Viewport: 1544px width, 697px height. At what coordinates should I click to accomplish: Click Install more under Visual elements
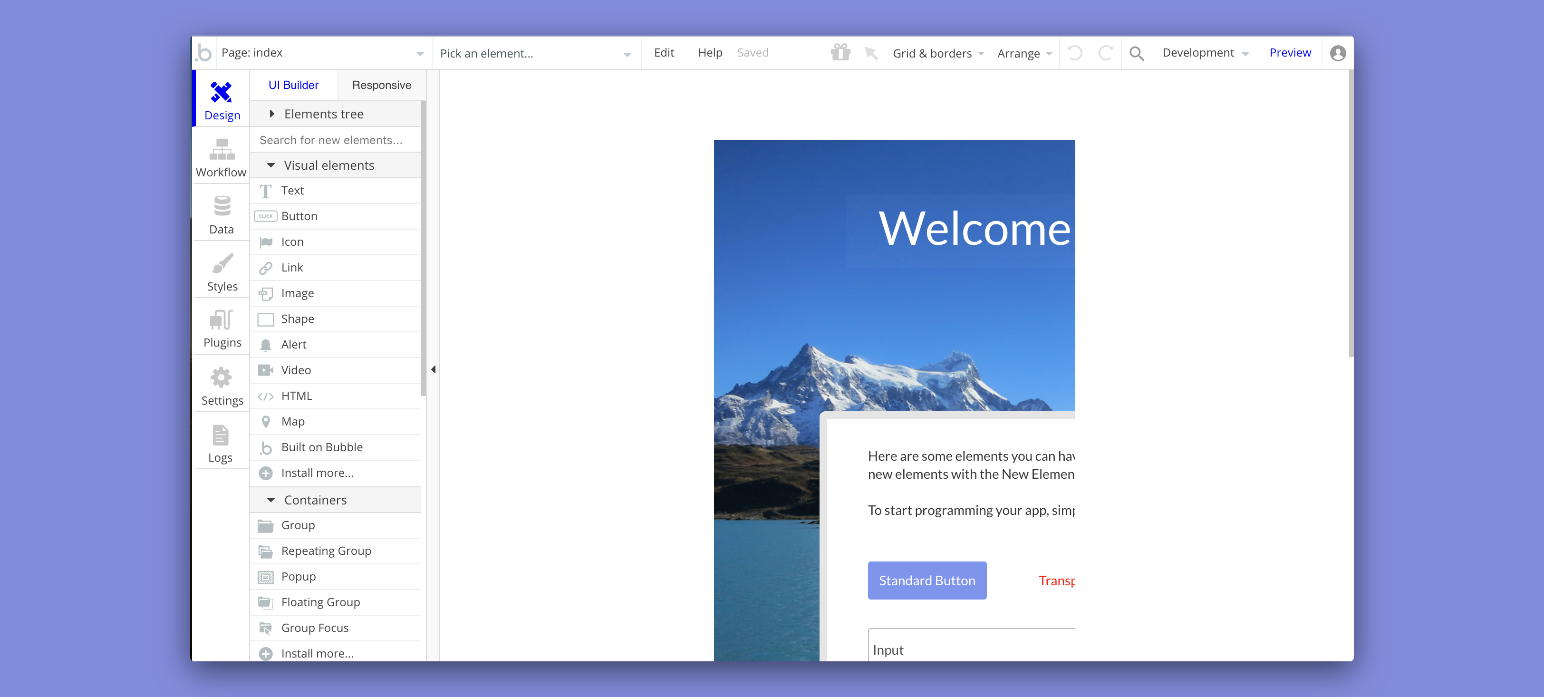point(336,474)
